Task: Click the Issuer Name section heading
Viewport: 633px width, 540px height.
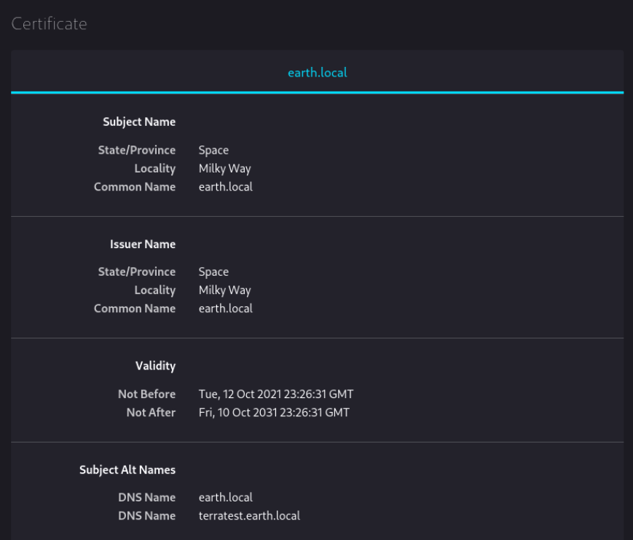Action: coord(143,245)
